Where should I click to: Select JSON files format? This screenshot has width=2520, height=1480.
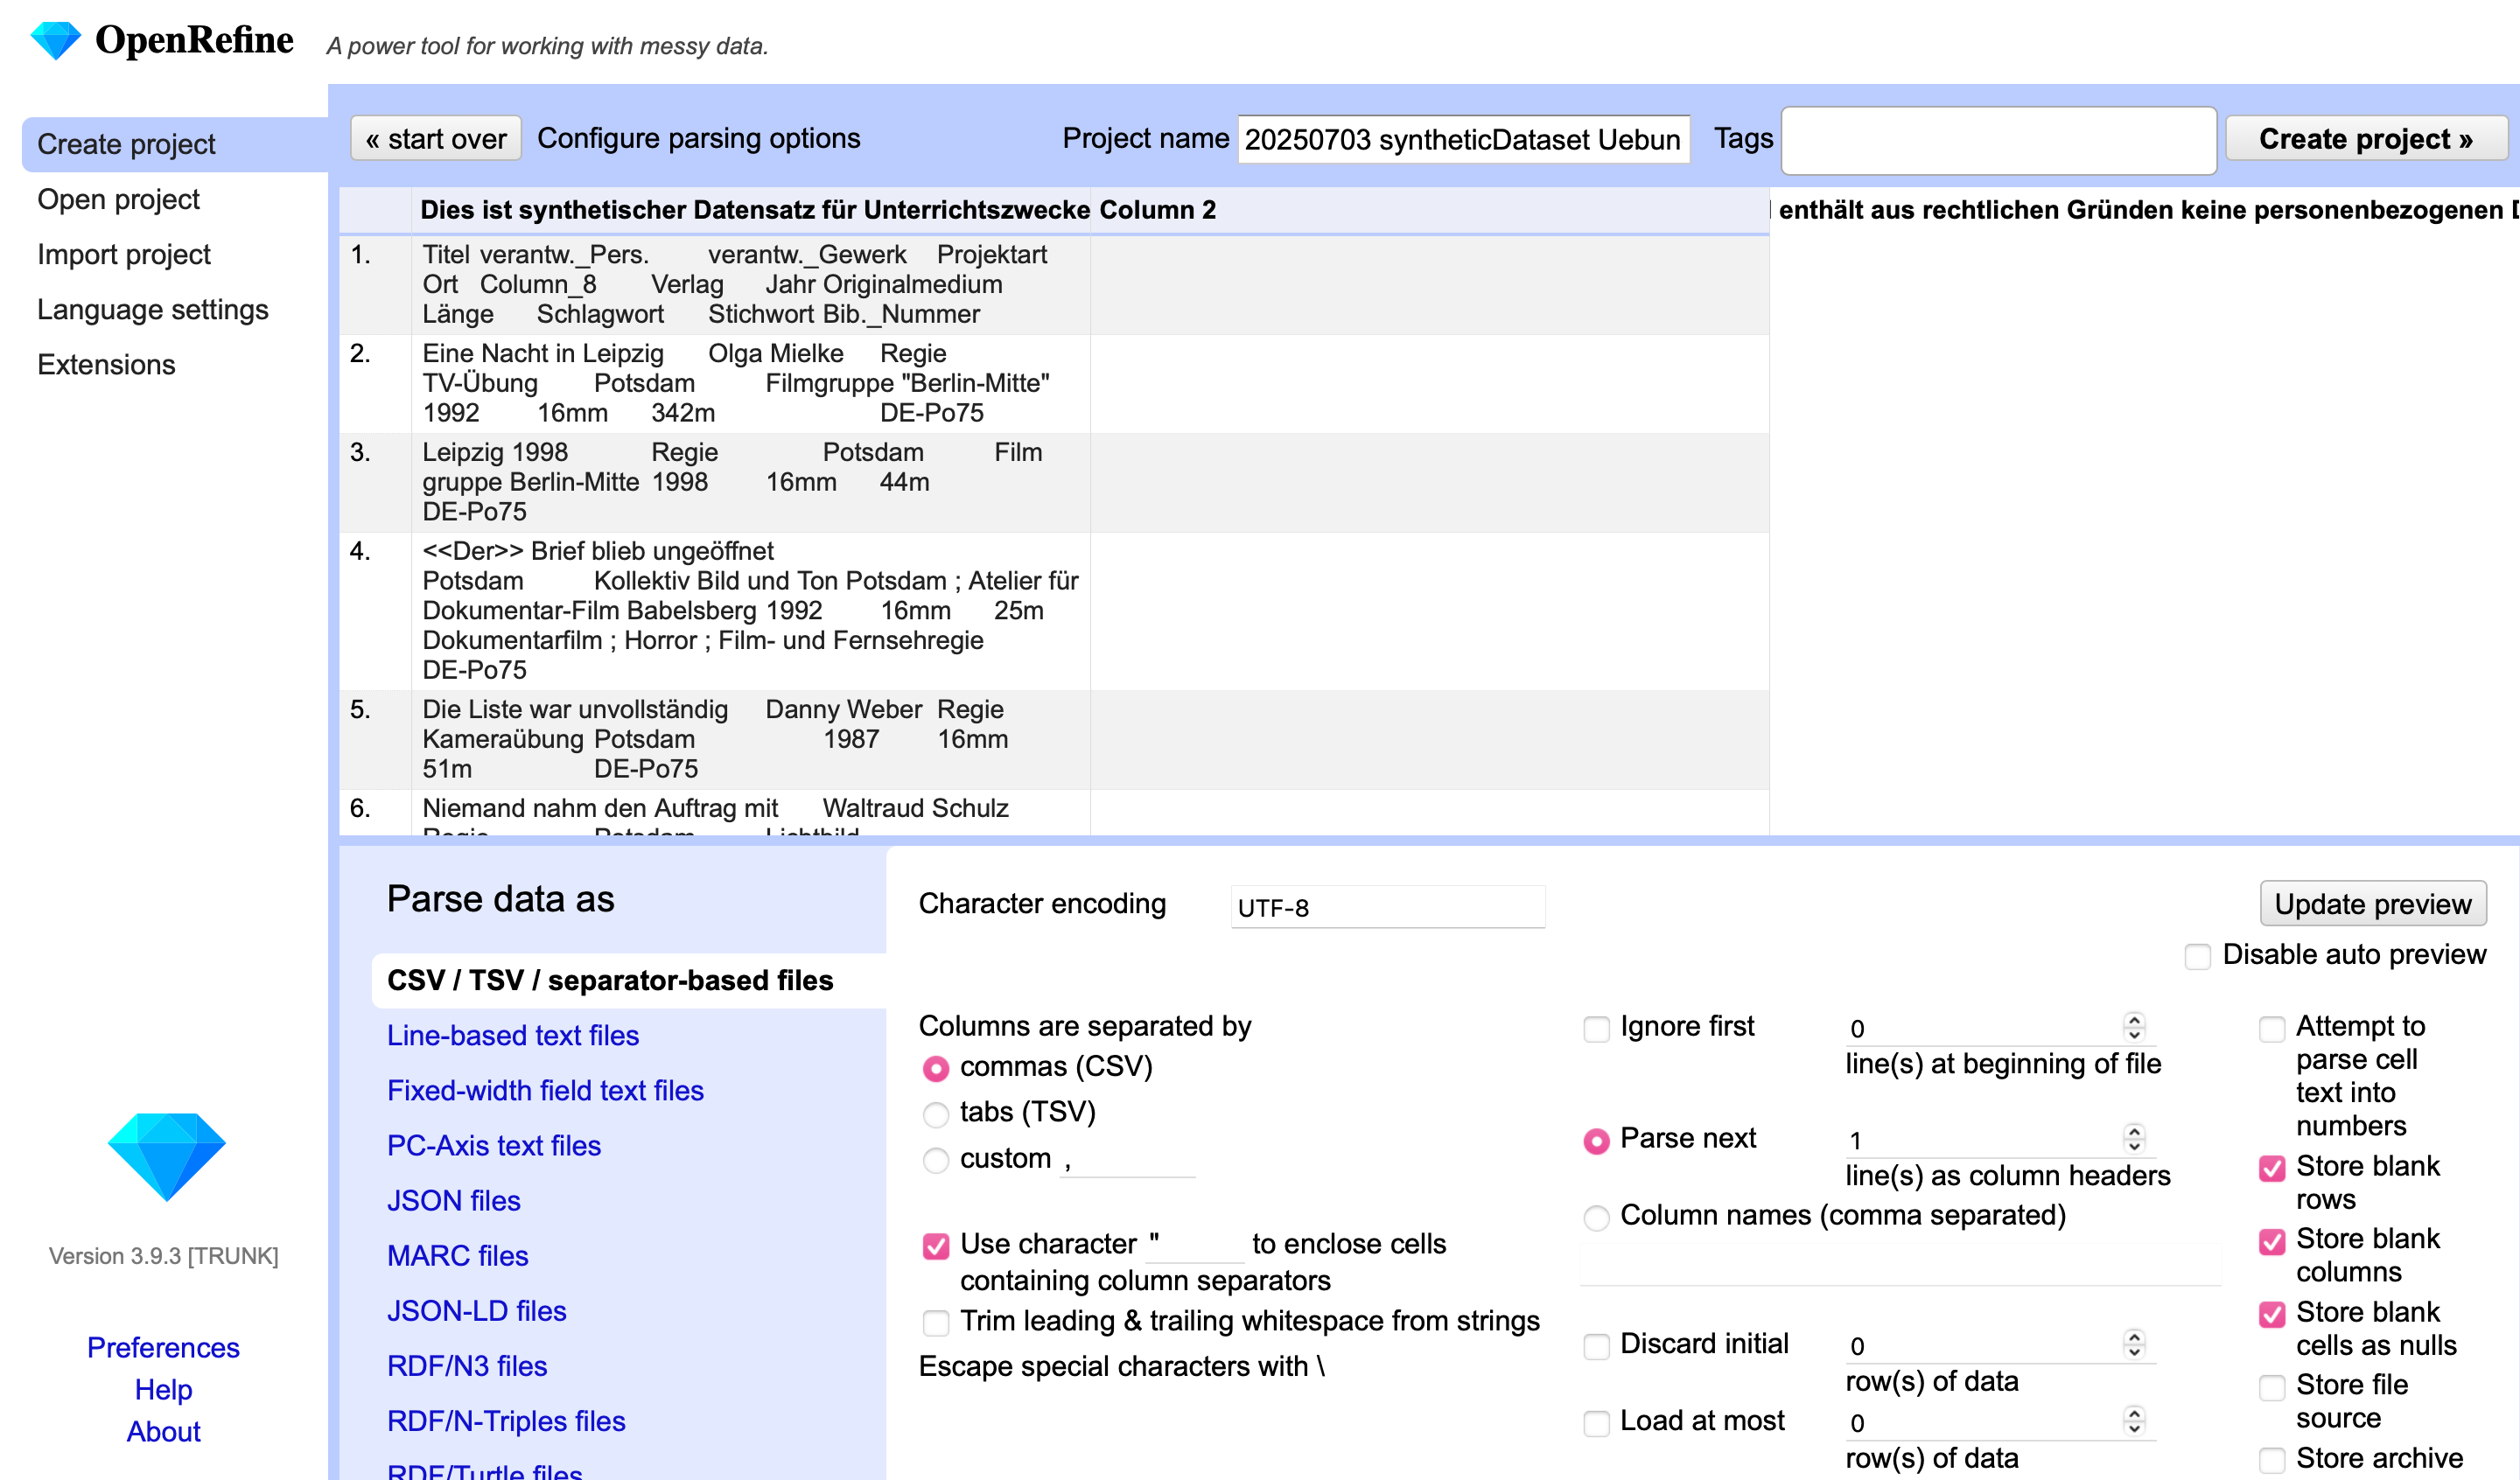(x=454, y=1200)
